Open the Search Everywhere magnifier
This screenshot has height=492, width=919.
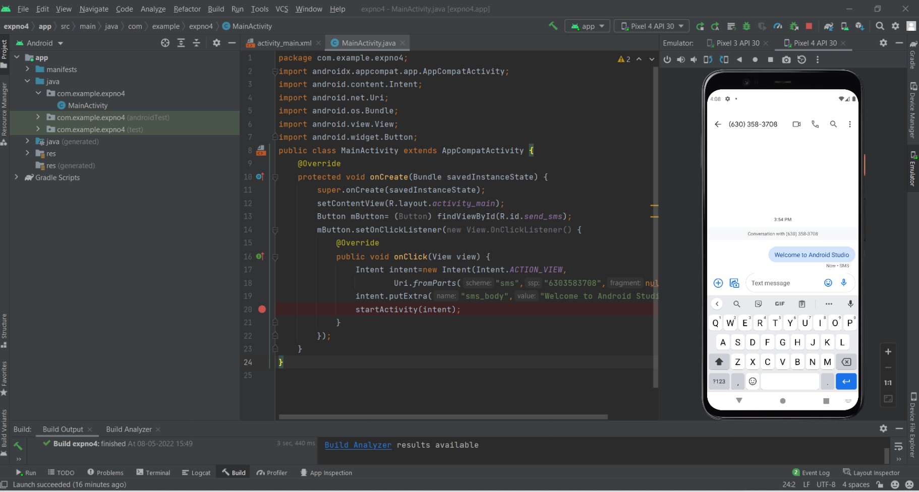coord(880,26)
